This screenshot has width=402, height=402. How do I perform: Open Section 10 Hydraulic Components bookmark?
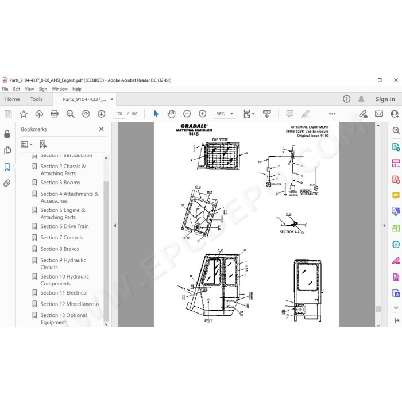point(64,280)
